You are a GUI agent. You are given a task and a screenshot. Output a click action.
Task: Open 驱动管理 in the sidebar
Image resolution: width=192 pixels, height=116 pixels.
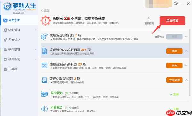click(19, 30)
